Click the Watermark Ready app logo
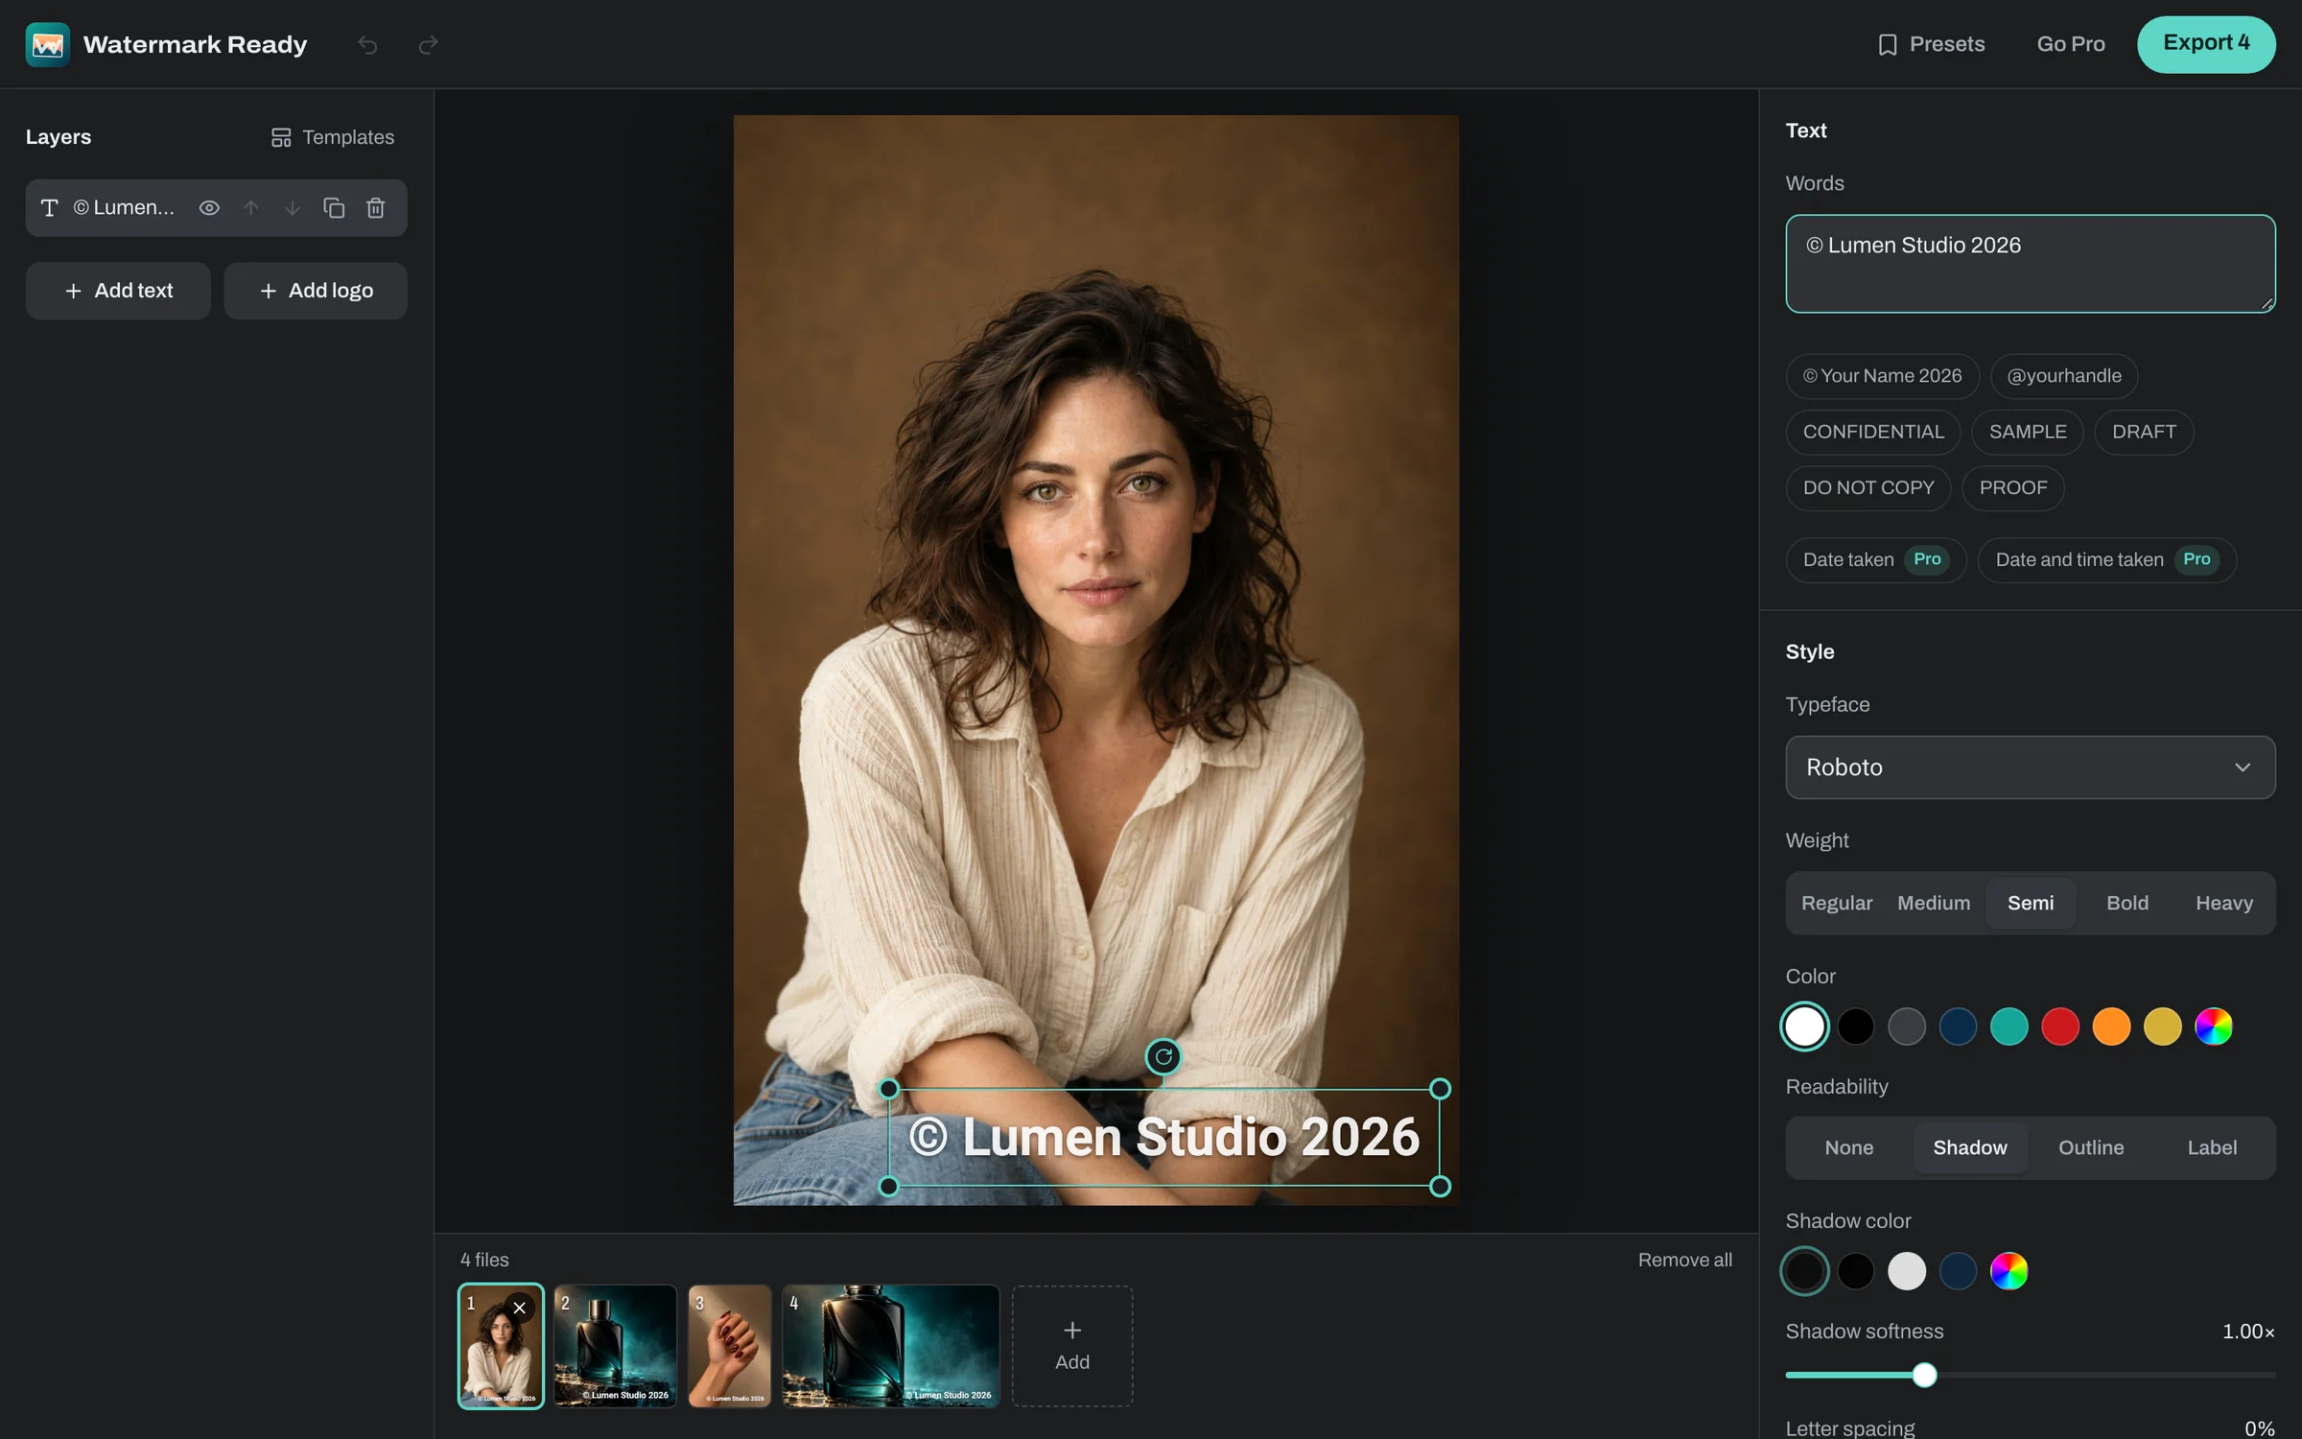The image size is (2302, 1439). coord(47,44)
